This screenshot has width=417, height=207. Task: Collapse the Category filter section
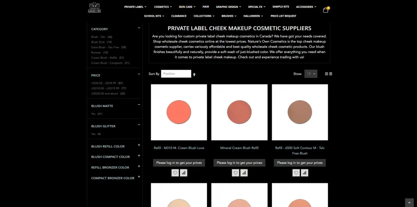(x=139, y=28)
